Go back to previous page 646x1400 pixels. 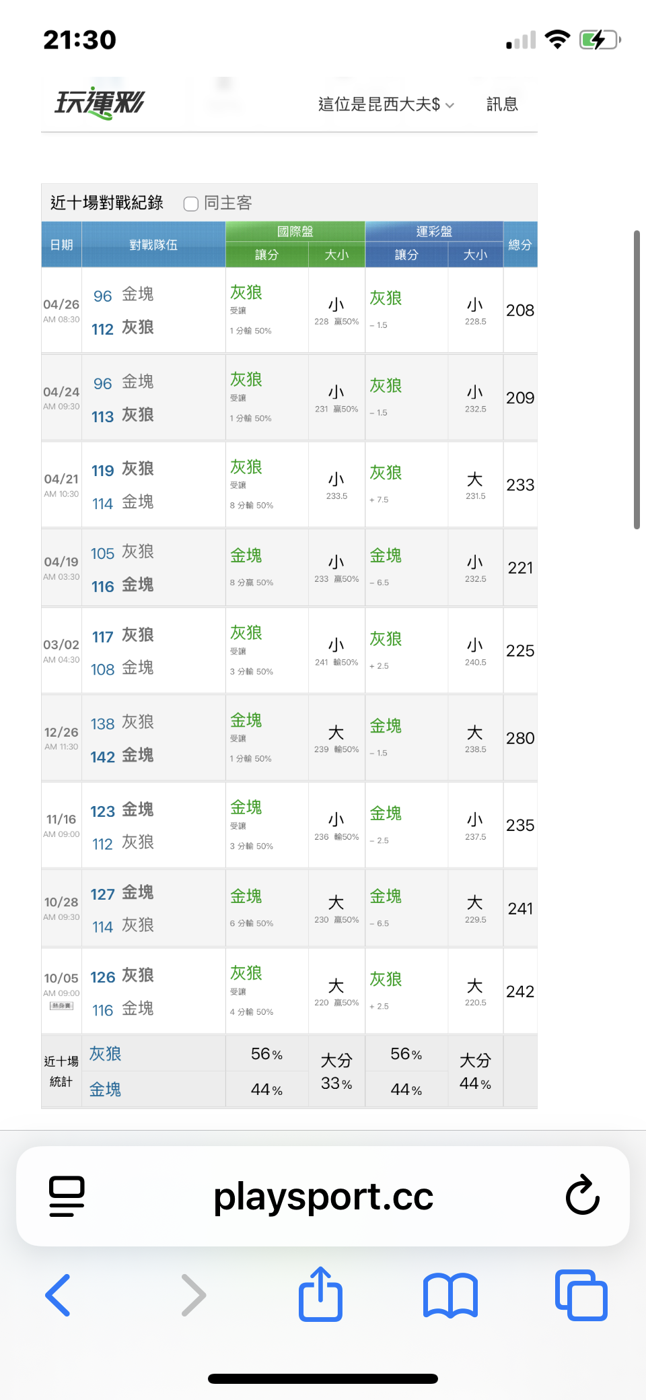pos(58,1295)
